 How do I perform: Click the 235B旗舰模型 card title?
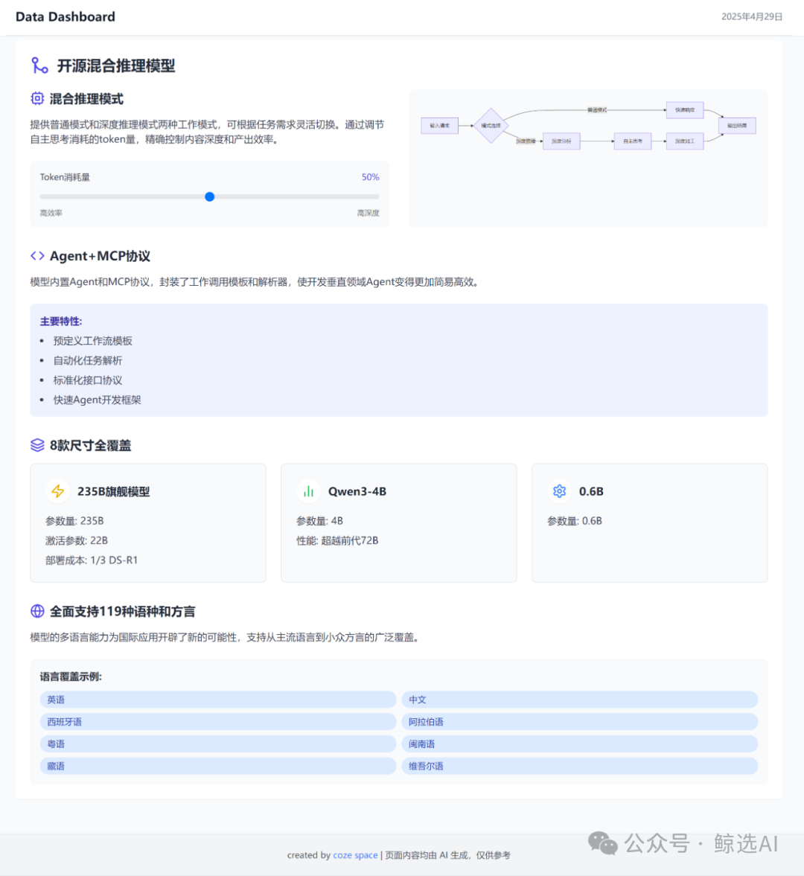coord(113,492)
